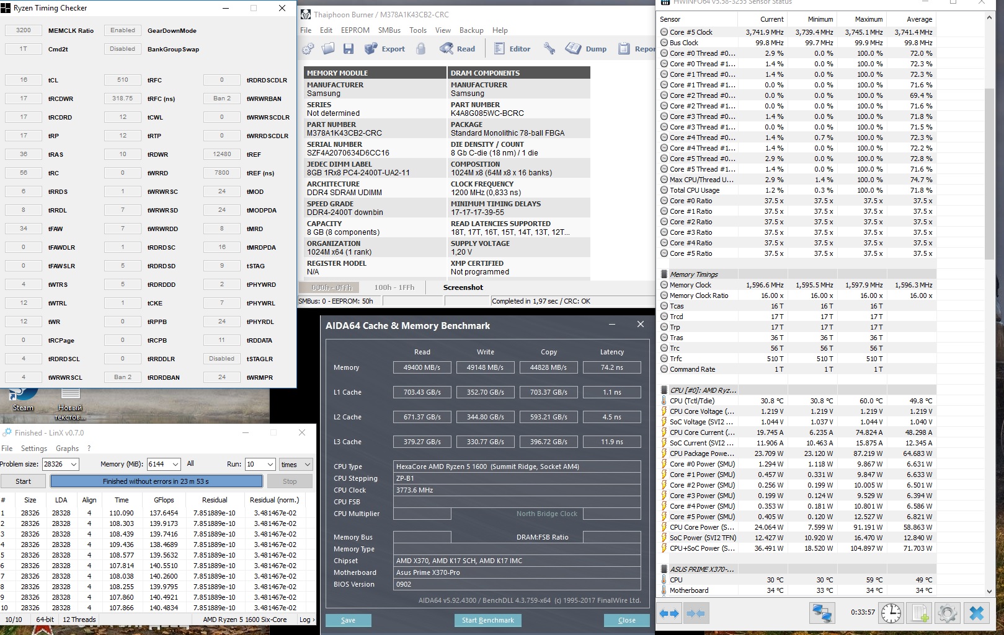Open HWiNFO sensor settings gear icon
The height and width of the screenshot is (635, 1004).
click(x=948, y=613)
